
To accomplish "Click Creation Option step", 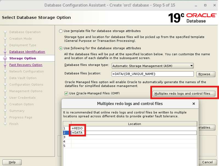I will click(21, 104).
